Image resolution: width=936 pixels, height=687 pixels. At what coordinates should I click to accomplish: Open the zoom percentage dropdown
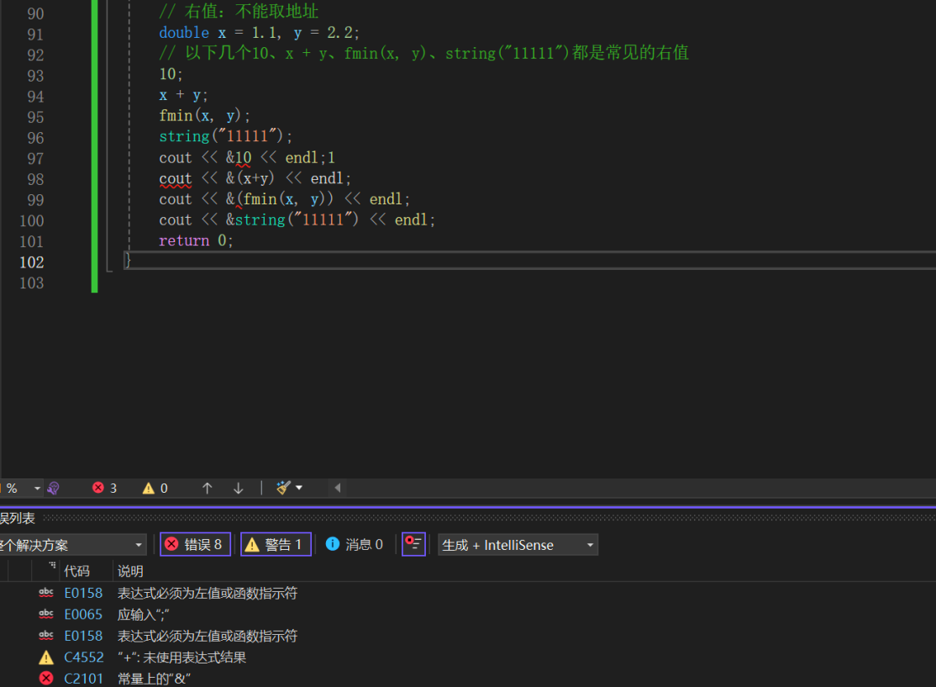(37, 489)
